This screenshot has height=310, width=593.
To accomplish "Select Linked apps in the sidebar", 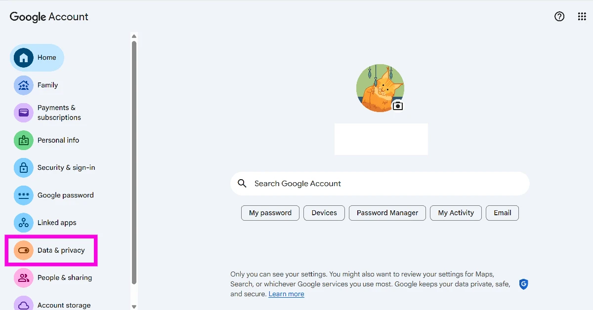I will click(x=45, y=223).
